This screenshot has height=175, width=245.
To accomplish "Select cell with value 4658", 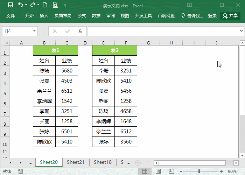I will [126, 111].
